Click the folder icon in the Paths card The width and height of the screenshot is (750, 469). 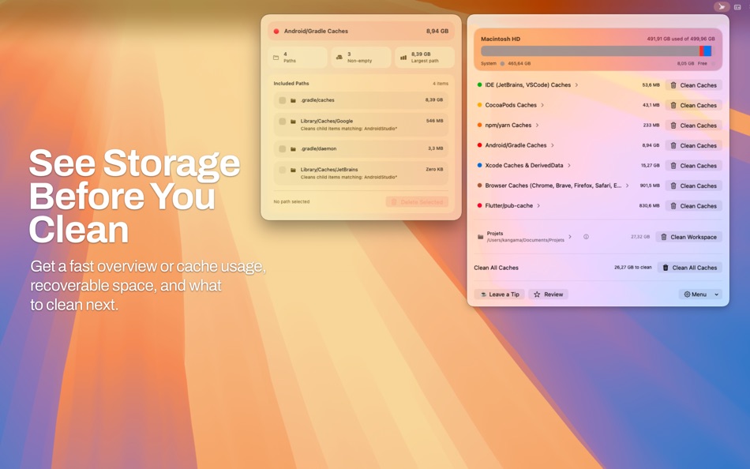point(276,58)
